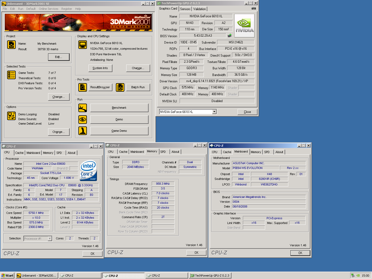Click the 3DMark2001 banner image
Viewport: 372px width, 279px height.
pos(78,23)
